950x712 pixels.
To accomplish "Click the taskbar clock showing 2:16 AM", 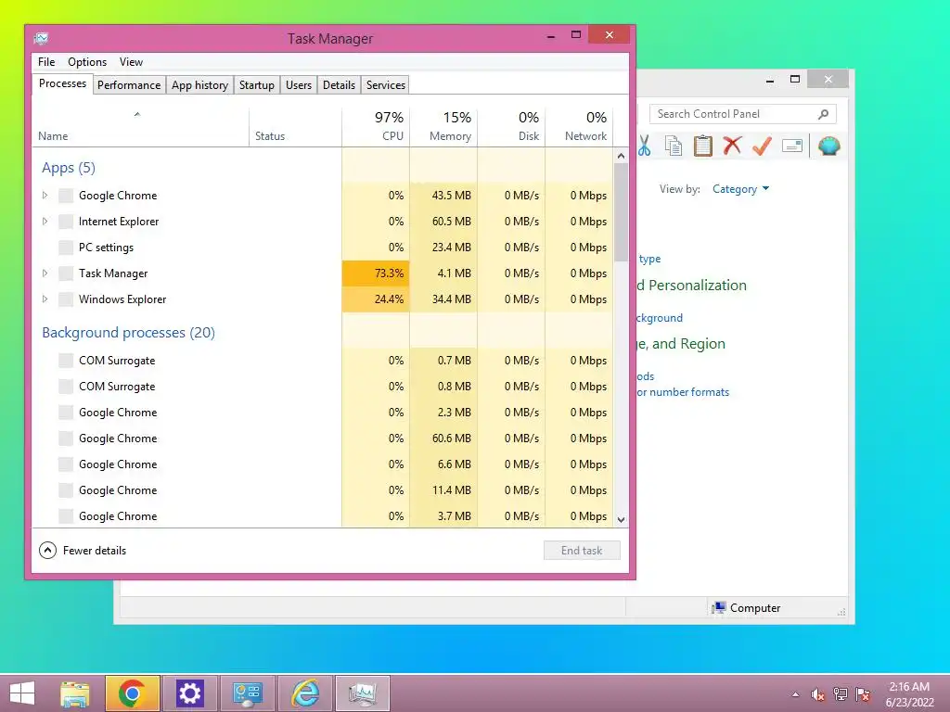I will pos(909,694).
